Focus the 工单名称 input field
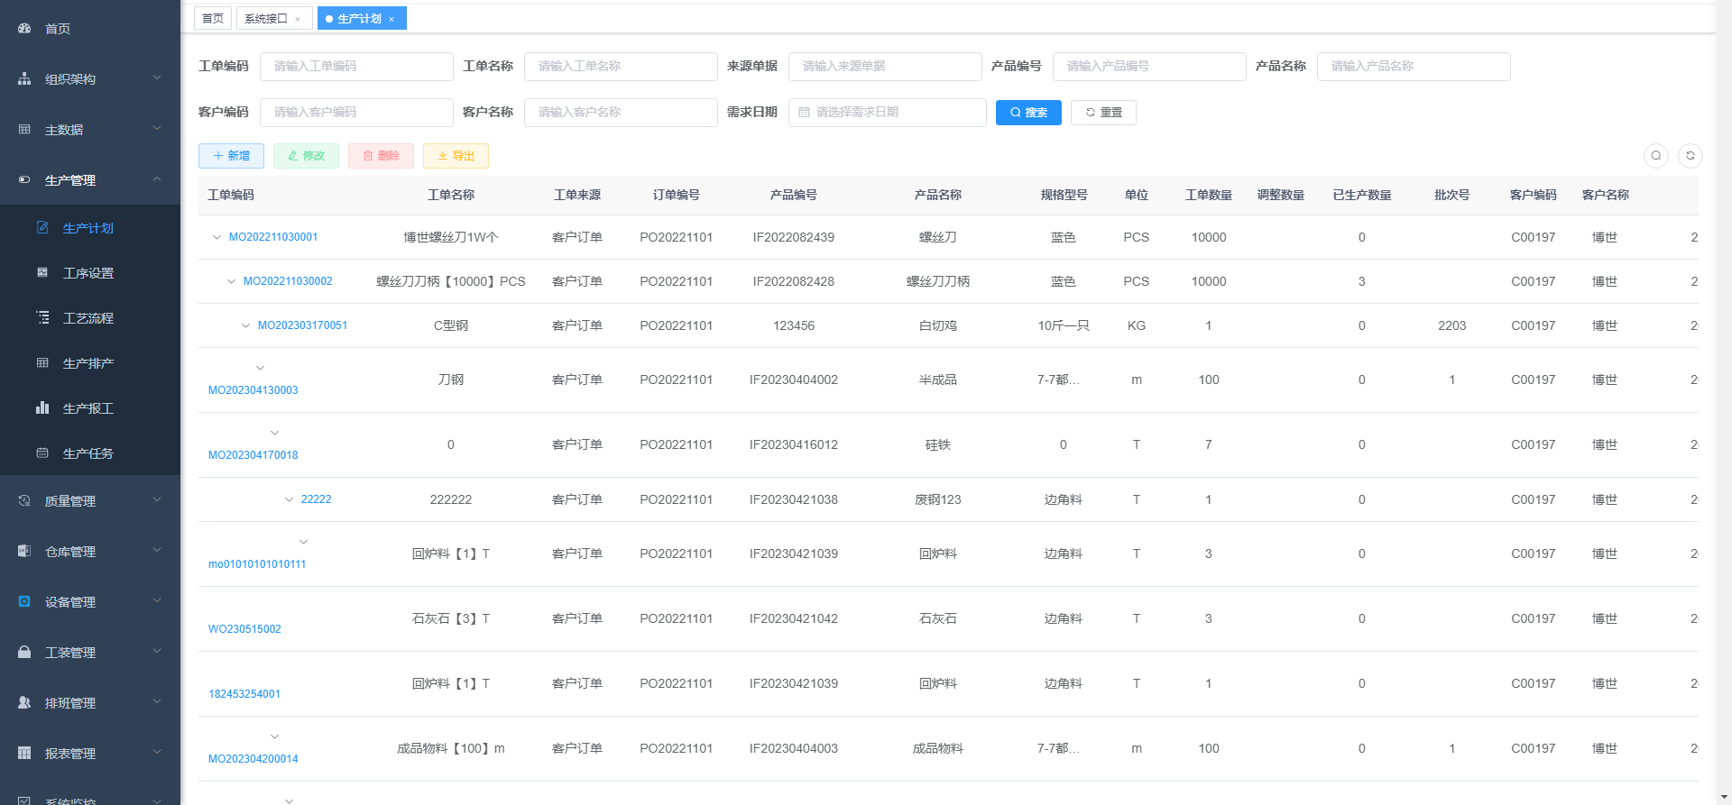Screen dimensions: 1732x805 [621, 67]
